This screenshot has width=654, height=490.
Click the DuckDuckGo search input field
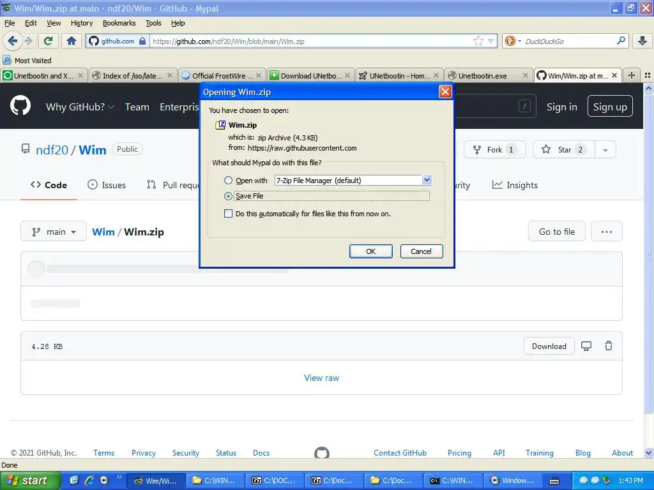[x=569, y=41]
